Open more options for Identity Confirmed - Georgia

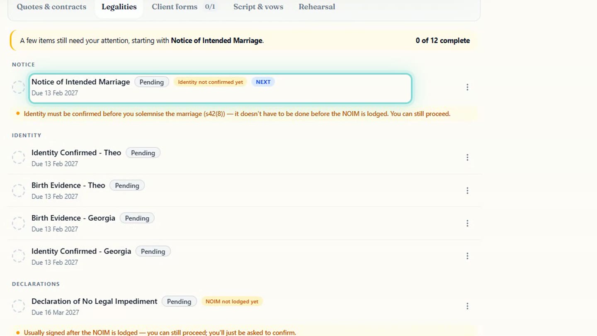[467, 256]
